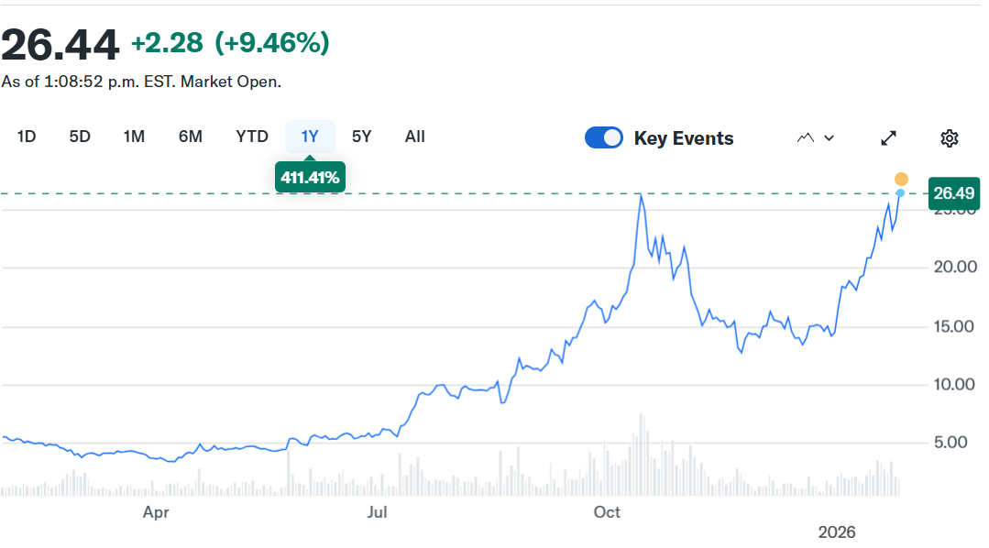Toggle the Key Events switch off
The width and height of the screenshot is (989, 548).
coord(604,138)
